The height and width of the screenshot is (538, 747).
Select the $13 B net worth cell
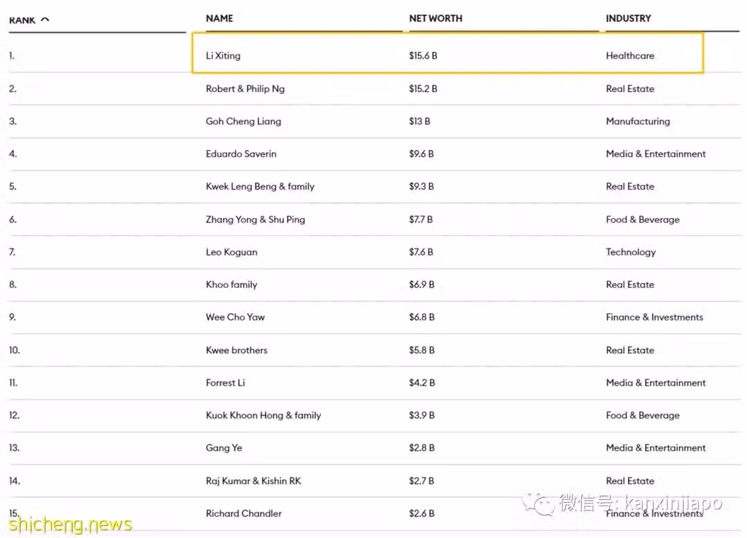coord(420,122)
